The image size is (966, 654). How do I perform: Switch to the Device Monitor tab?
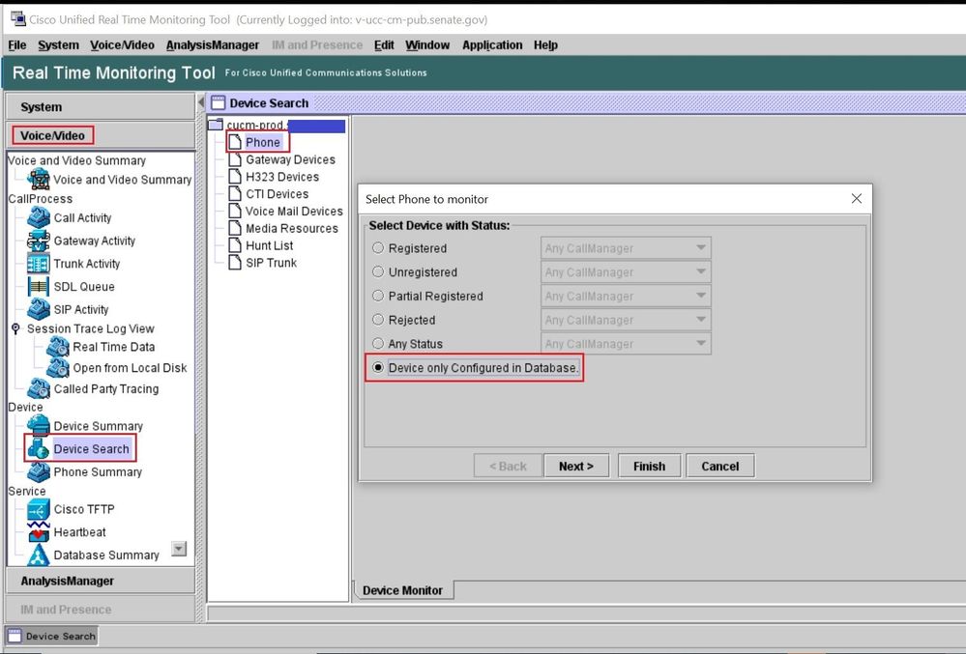click(403, 590)
